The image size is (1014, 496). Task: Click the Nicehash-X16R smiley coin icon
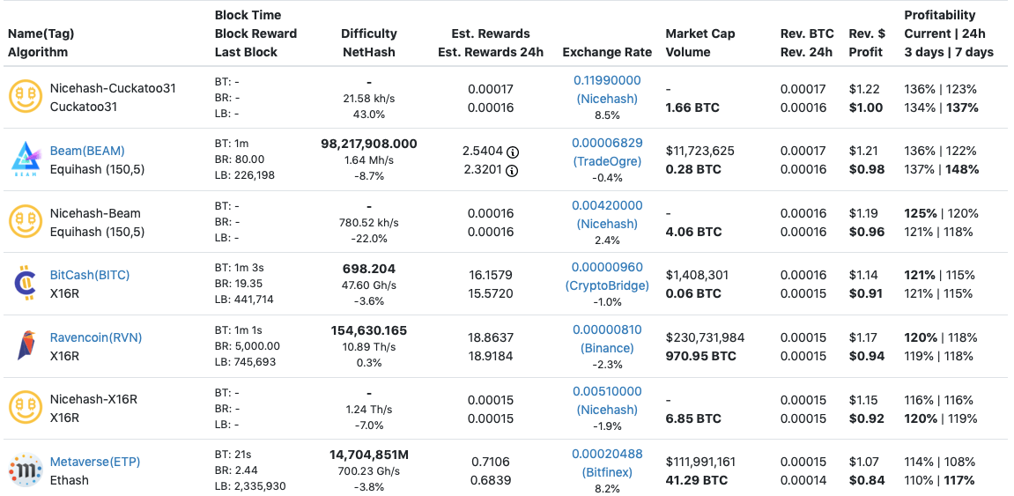click(25, 408)
